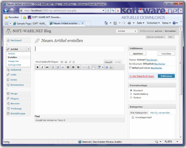This screenshot has height=148, width=186.
Task: Click the printer icon in IE toolbar
Action: pyautogui.click(x=129, y=23)
